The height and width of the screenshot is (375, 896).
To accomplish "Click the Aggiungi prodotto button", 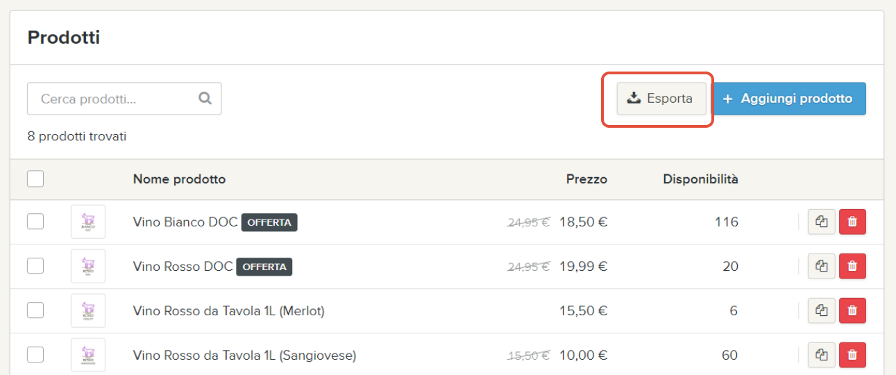I will 788,99.
